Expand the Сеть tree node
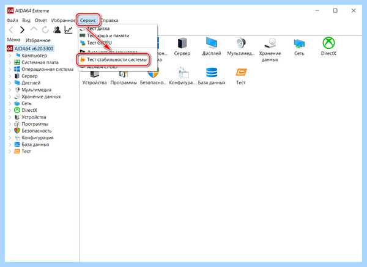This screenshot has height=267, width=367. coord(10,103)
